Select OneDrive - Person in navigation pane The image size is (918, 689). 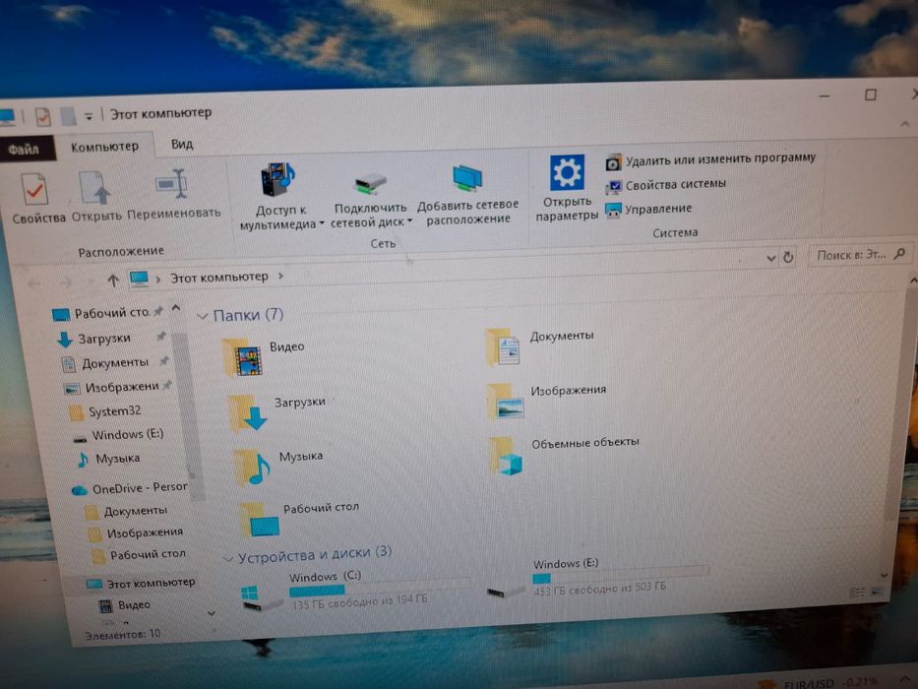130,488
